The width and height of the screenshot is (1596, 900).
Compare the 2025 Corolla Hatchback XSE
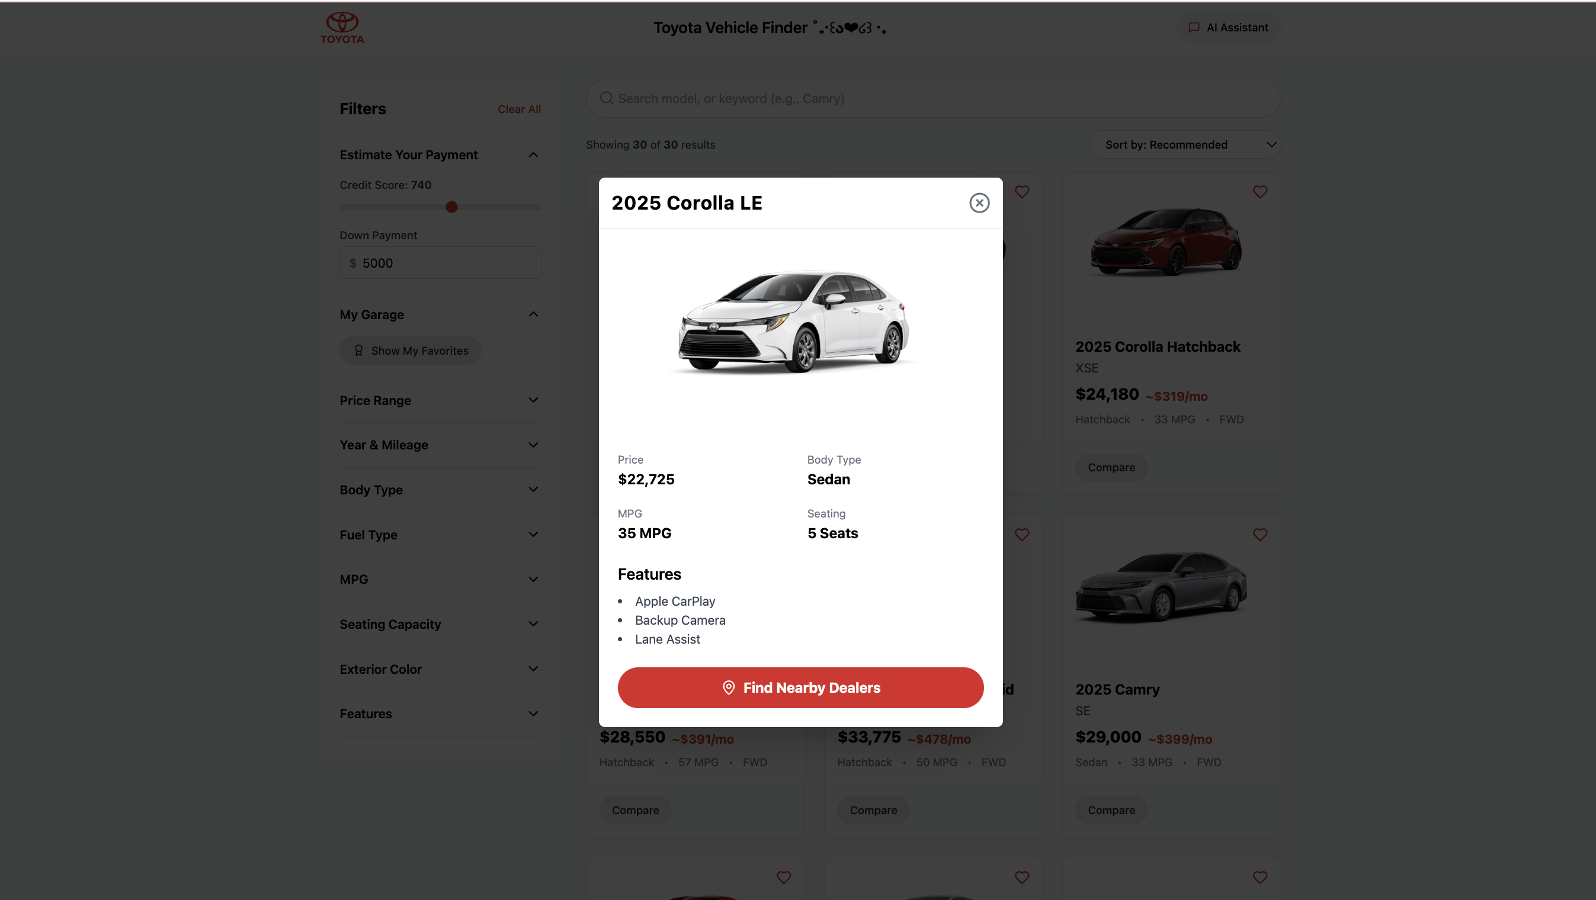point(1111,467)
